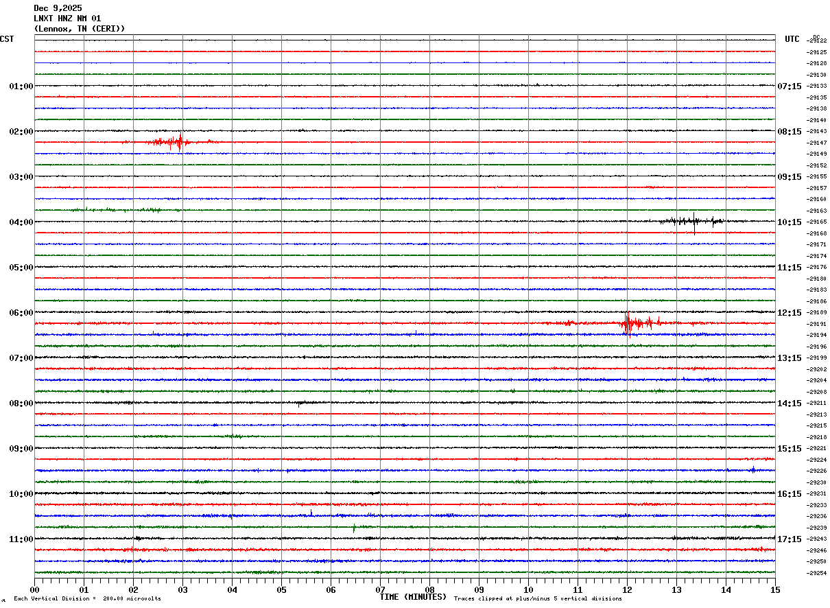Click the DC offset value '-29147'
The image size is (830, 608).
[817, 143]
